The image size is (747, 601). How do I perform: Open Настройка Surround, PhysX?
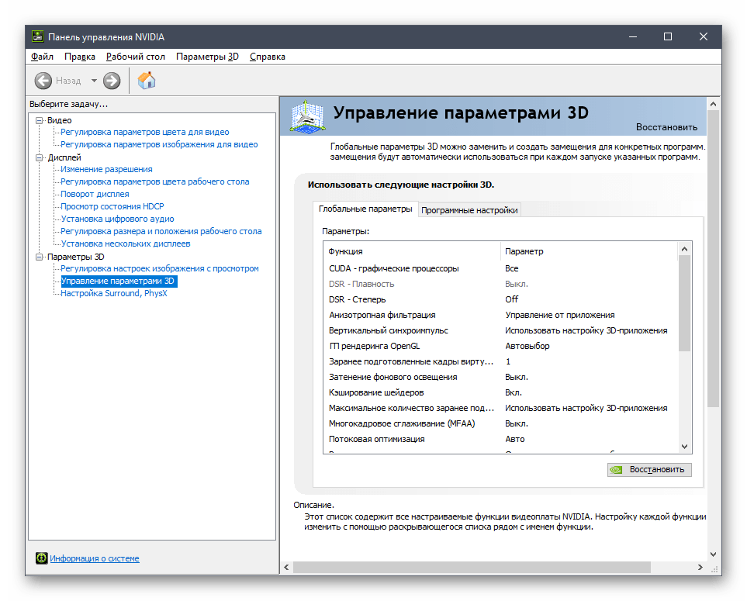pyautogui.click(x=114, y=293)
